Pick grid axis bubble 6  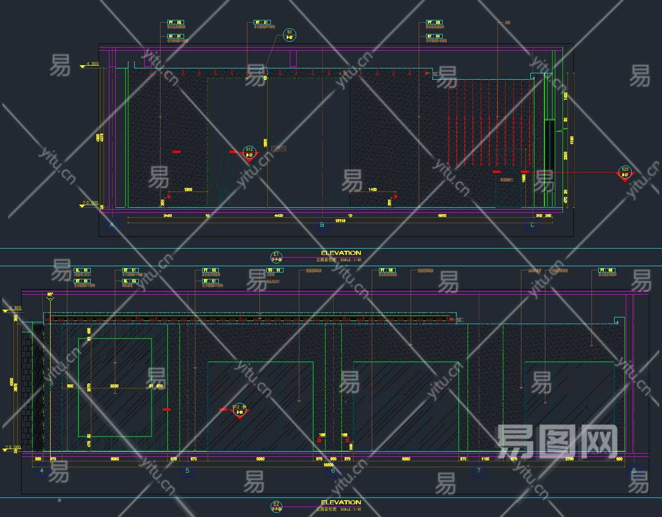333,470
